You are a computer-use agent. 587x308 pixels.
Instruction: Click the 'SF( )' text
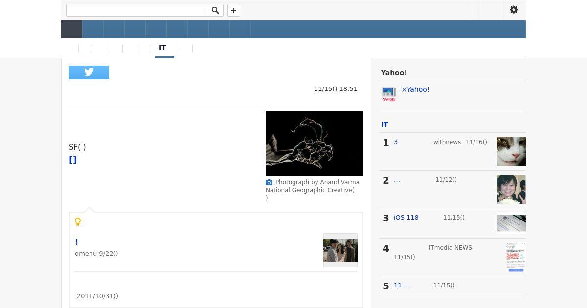point(77,147)
